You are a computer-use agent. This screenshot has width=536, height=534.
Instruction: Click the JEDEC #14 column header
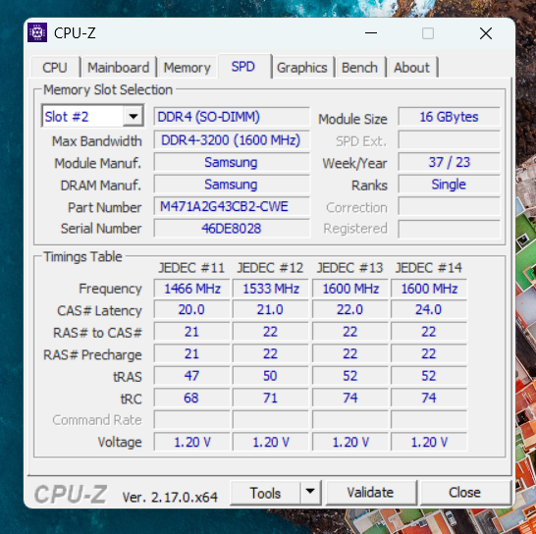point(428,268)
